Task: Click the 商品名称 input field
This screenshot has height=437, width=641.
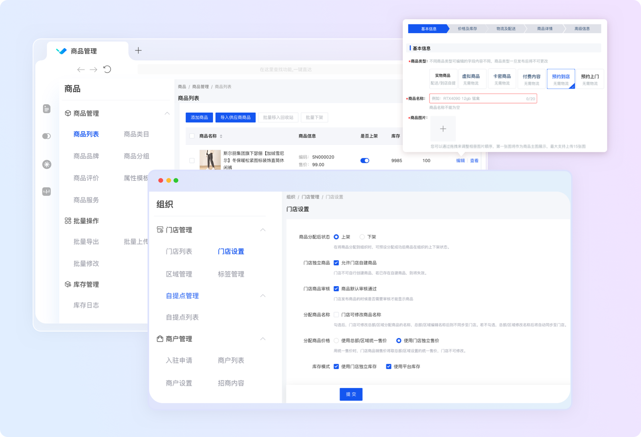Action: point(483,98)
